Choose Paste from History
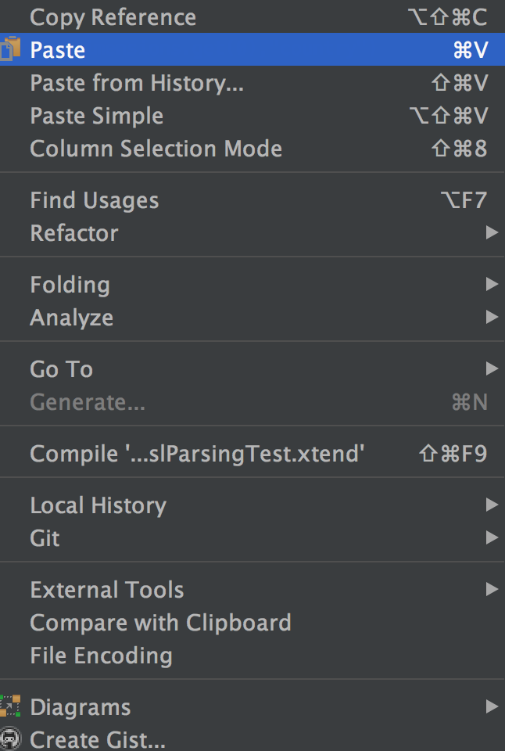Image resolution: width=505 pixels, height=751 pixels. [252, 82]
